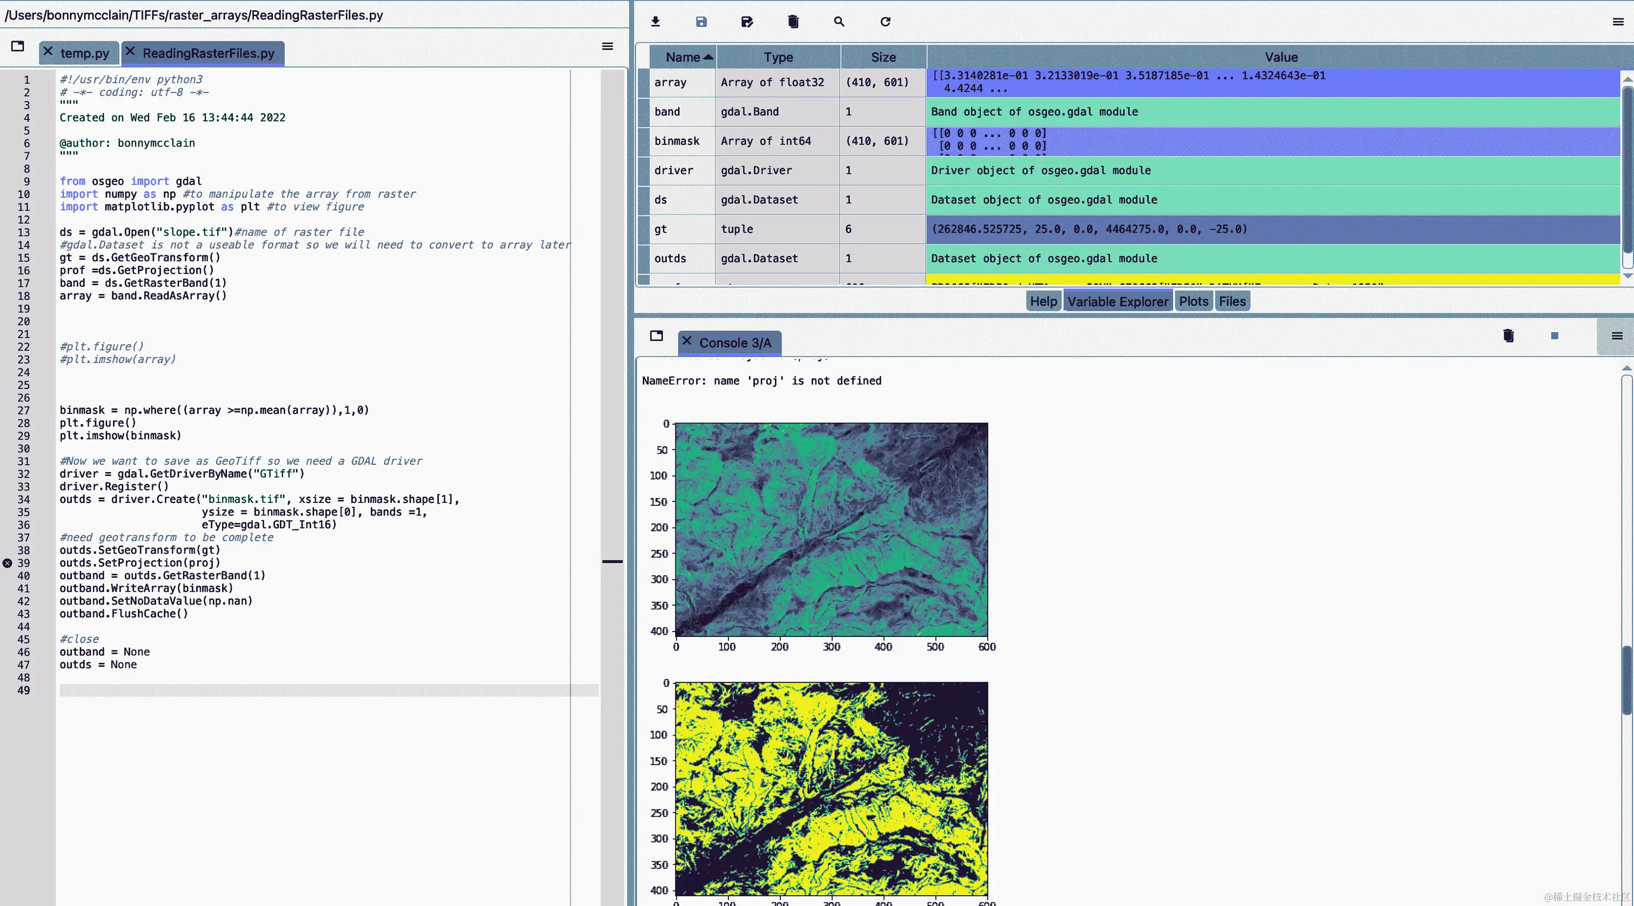The image size is (1634, 906).
Task: Click the search variables magnifier icon
Action: tap(839, 22)
